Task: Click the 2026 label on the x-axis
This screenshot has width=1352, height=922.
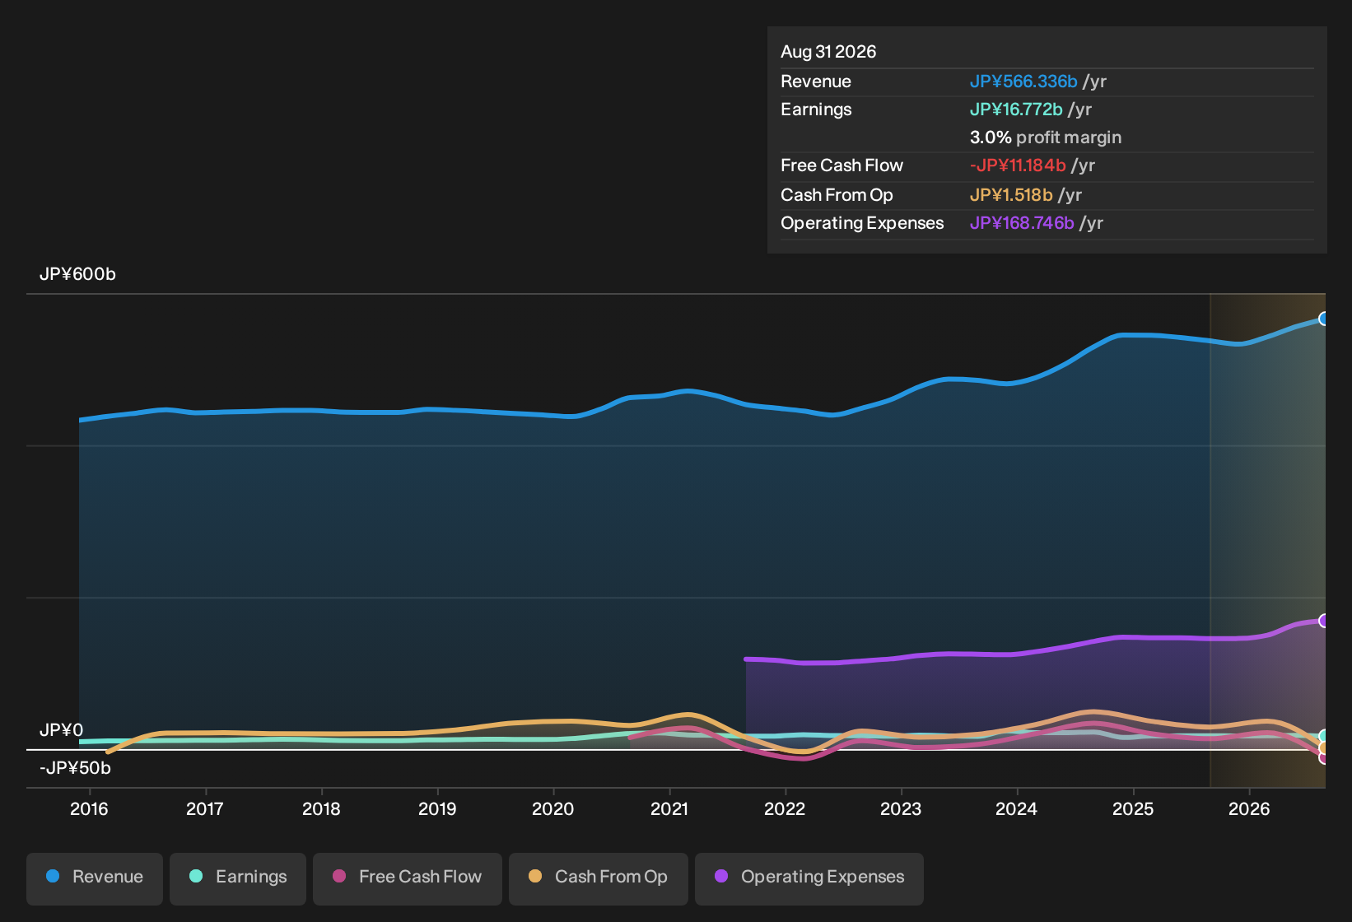Action: 1249,809
